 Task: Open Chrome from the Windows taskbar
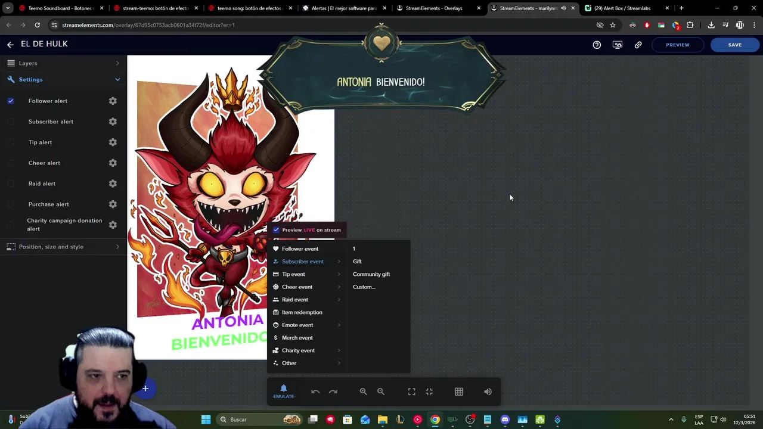(435, 419)
